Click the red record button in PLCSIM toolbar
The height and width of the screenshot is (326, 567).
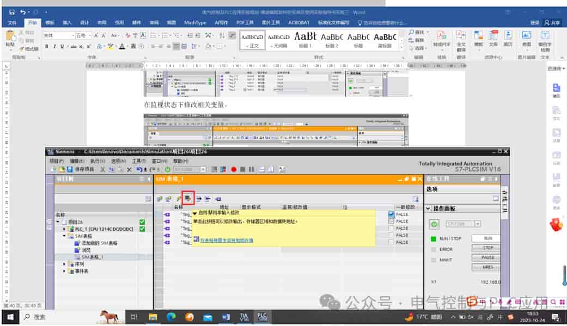(234, 169)
